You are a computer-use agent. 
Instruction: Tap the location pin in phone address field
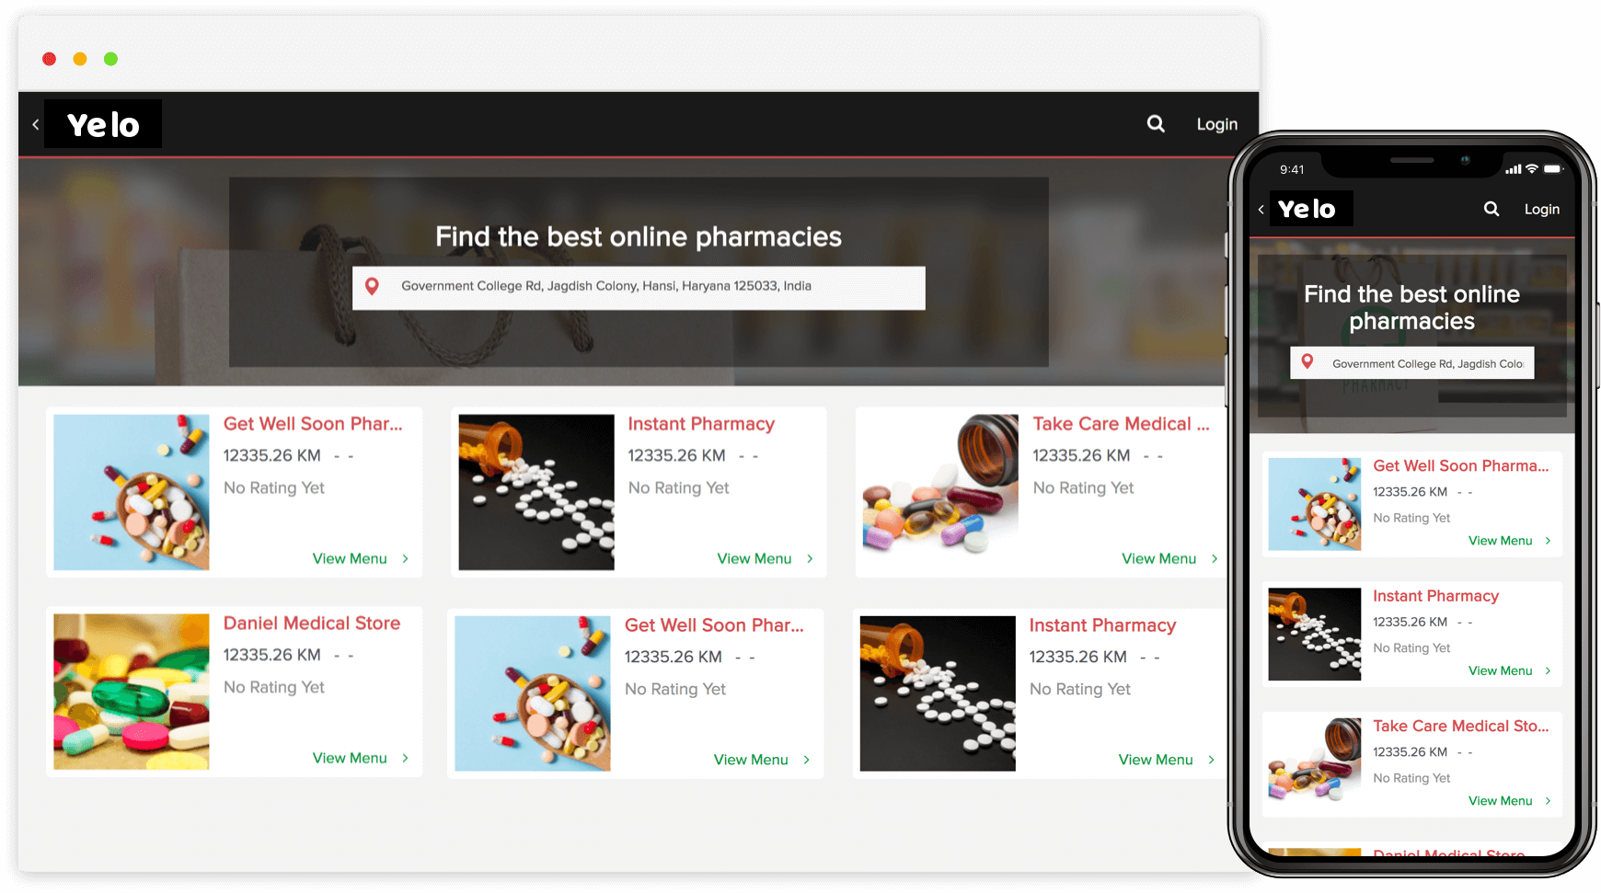coord(1307,362)
